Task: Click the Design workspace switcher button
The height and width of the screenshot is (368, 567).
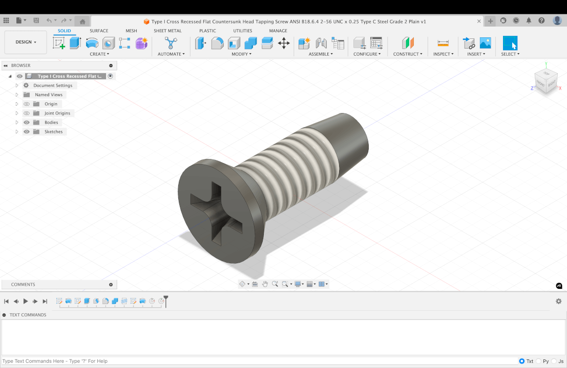Action: [x=25, y=42]
